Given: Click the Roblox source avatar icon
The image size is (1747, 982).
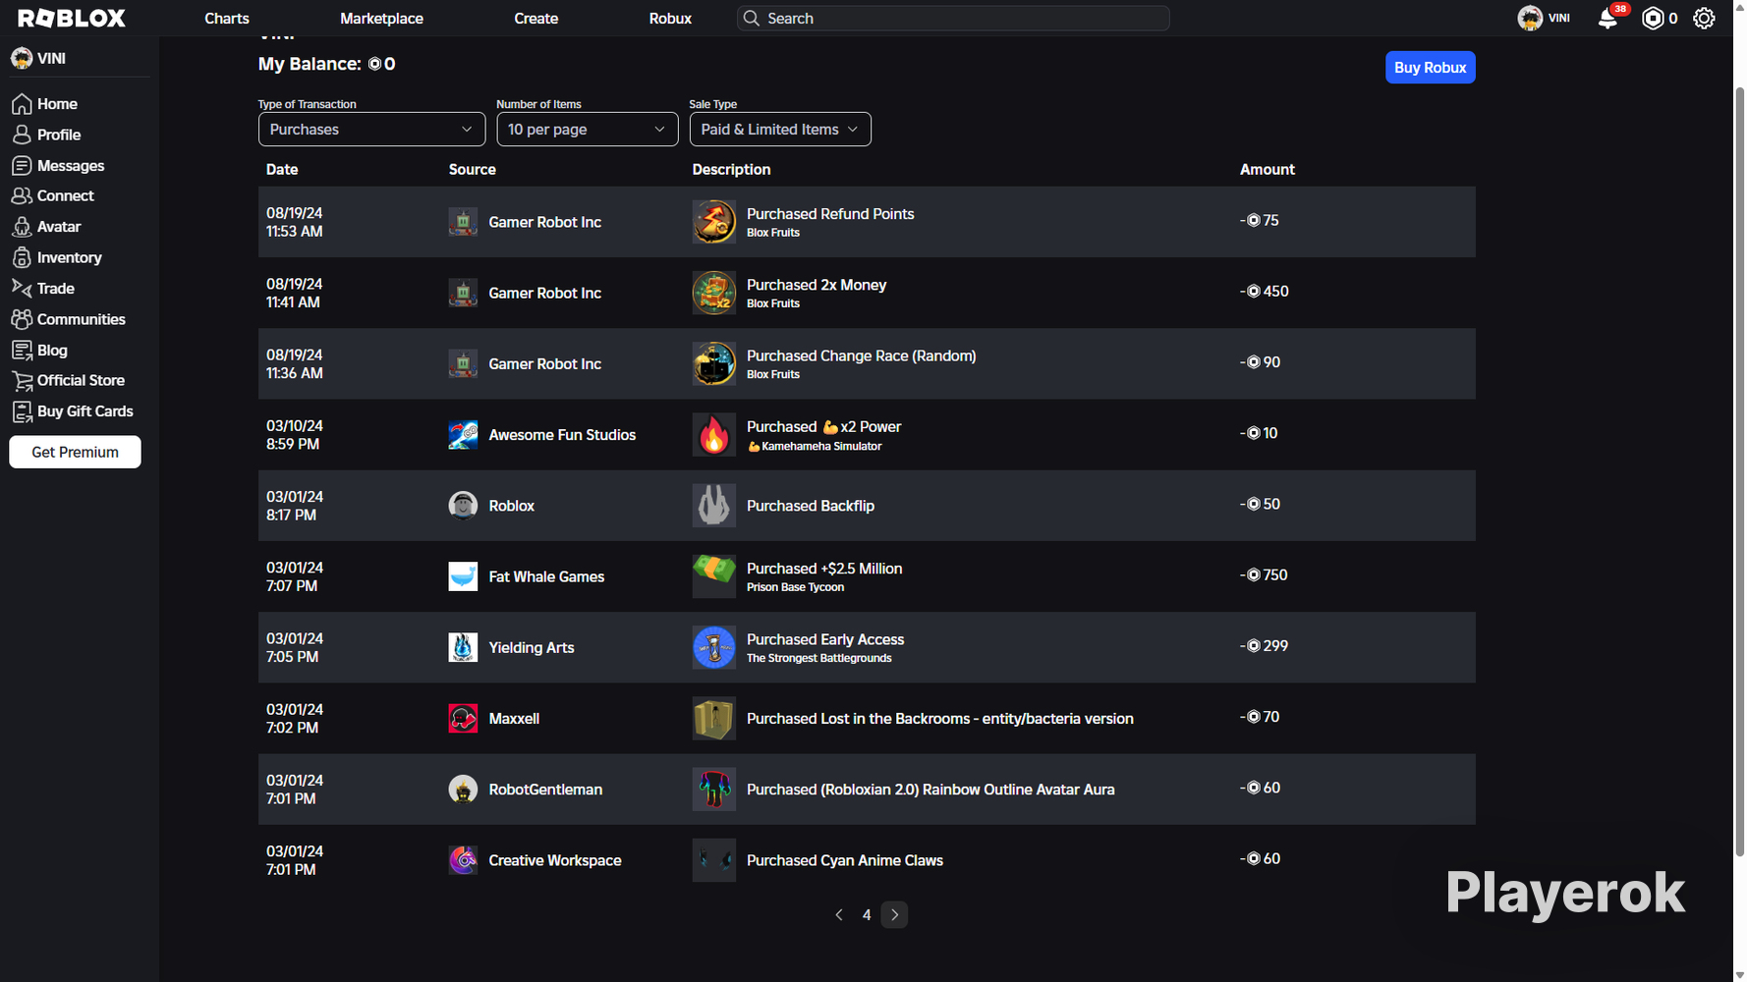Looking at the screenshot, I should tap(463, 506).
